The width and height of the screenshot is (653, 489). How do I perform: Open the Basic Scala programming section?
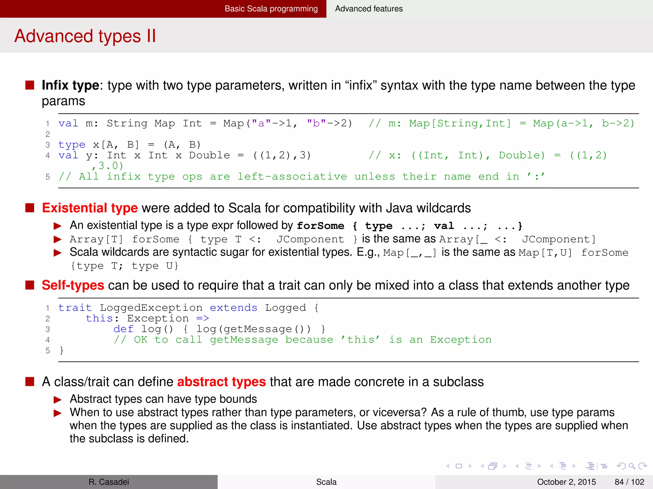pos(271,9)
